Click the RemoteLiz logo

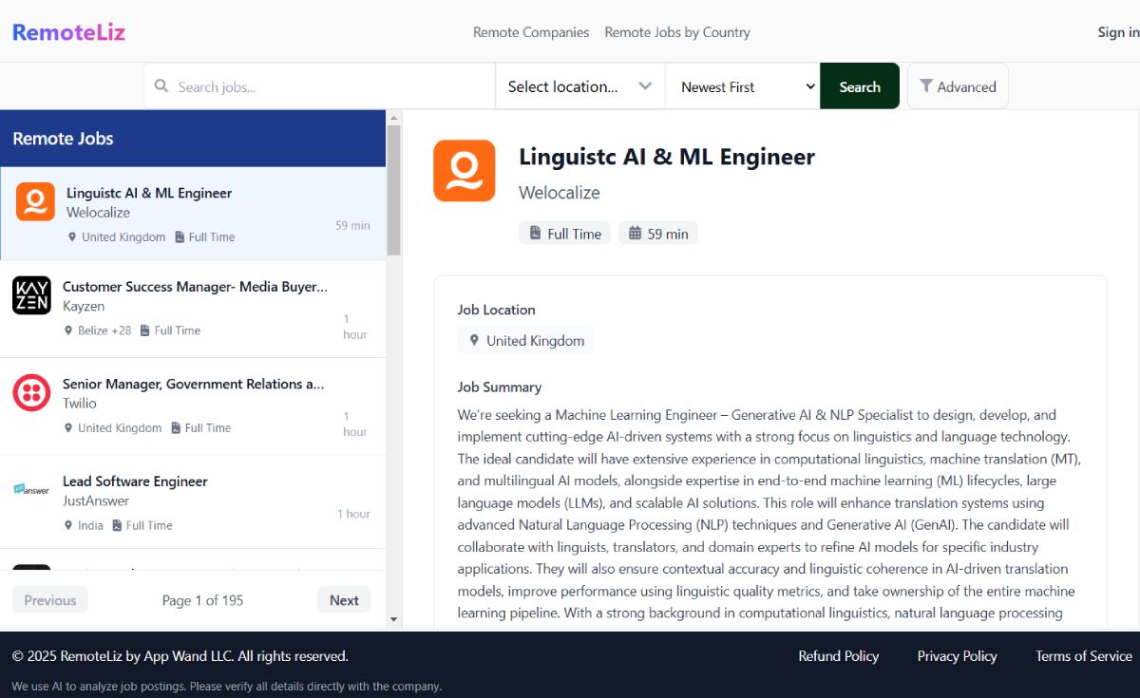pos(68,32)
